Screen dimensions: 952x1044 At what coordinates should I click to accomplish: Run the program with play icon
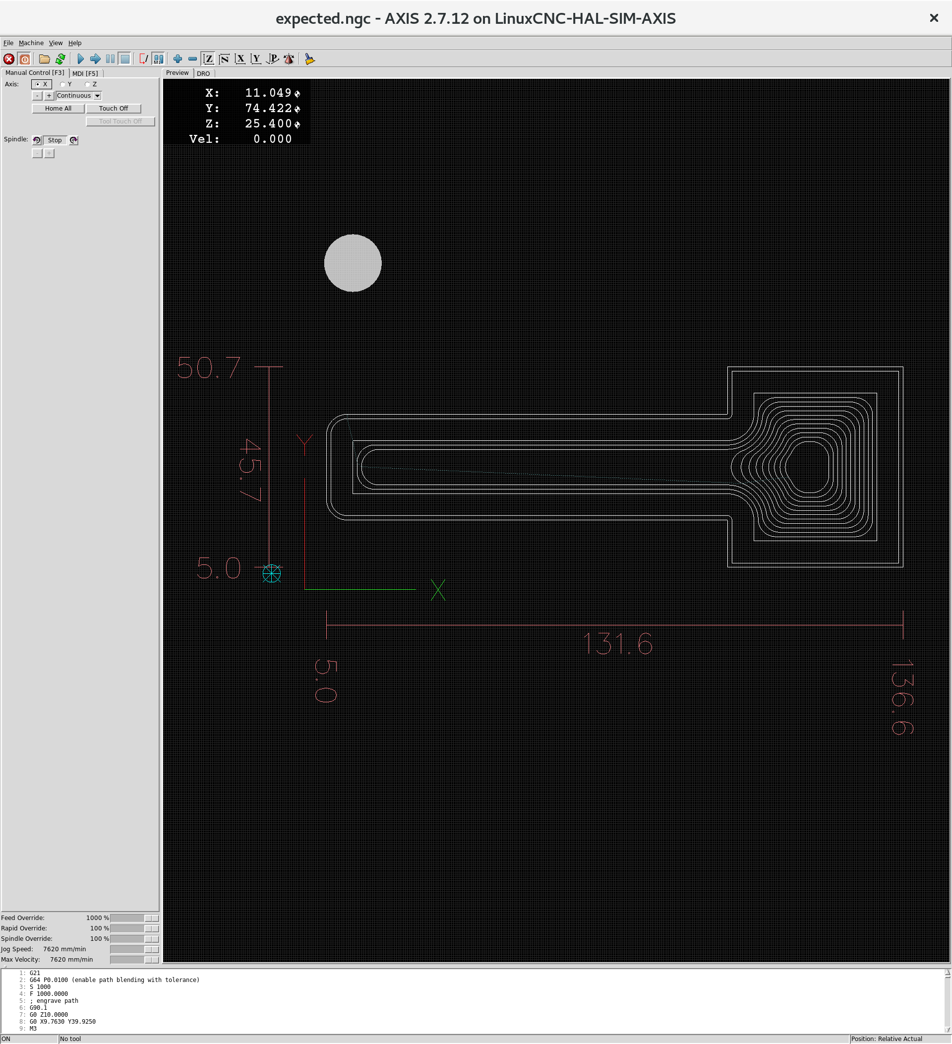point(80,59)
